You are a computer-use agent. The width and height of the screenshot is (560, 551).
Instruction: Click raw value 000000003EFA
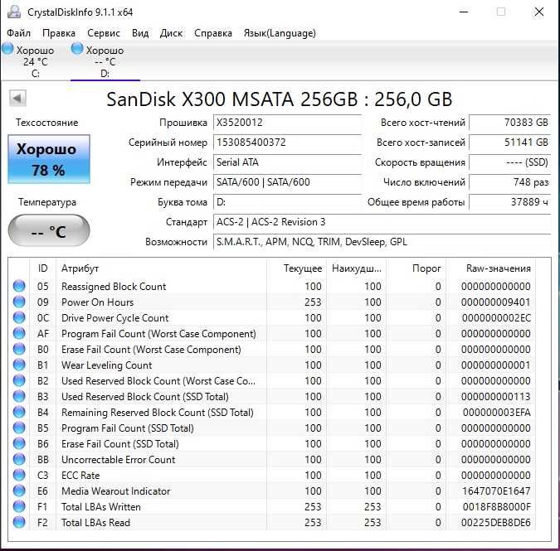[497, 413]
